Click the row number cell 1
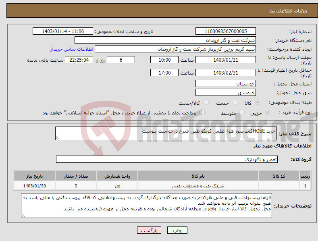318x241 pixels. coord(305,186)
